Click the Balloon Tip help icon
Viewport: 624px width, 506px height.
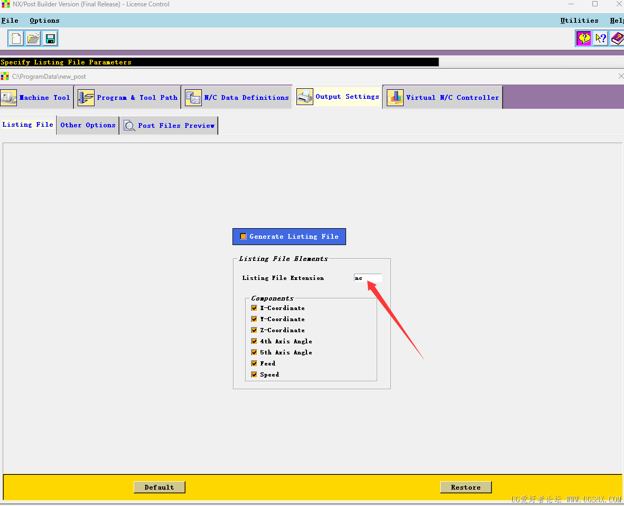point(584,39)
